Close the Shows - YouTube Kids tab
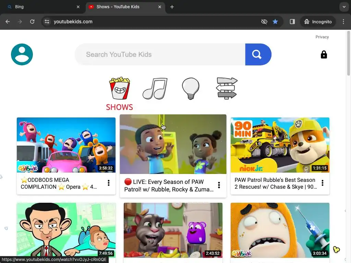 pyautogui.click(x=160, y=7)
